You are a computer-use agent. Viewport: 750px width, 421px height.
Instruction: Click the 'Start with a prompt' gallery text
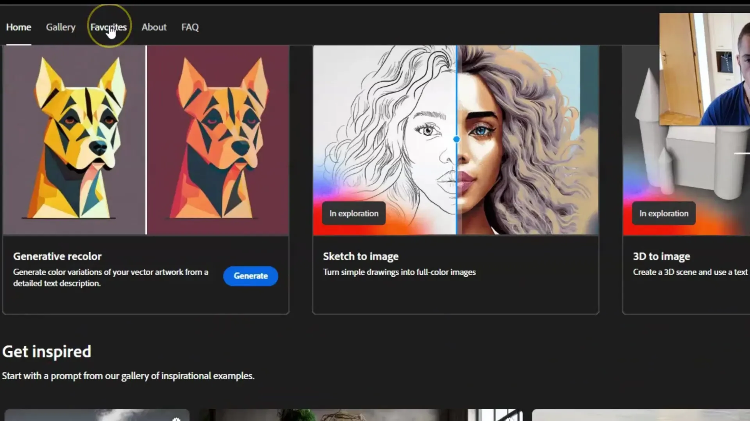pos(128,376)
